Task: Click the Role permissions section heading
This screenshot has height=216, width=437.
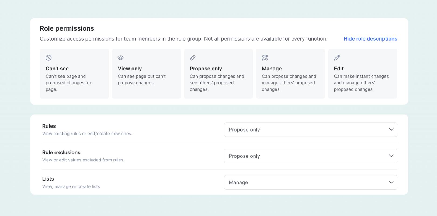Action: click(67, 28)
